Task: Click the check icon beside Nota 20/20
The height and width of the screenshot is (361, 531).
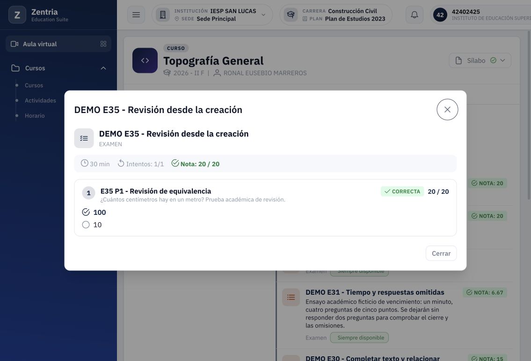Action: click(175, 163)
